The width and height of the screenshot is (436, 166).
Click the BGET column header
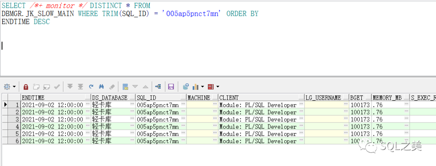point(361,98)
